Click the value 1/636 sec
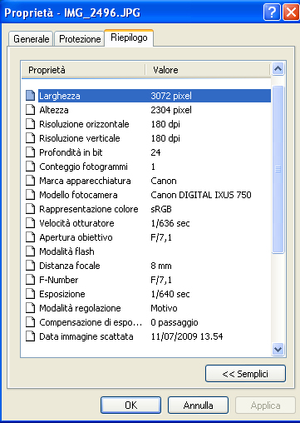 [x=170, y=223]
